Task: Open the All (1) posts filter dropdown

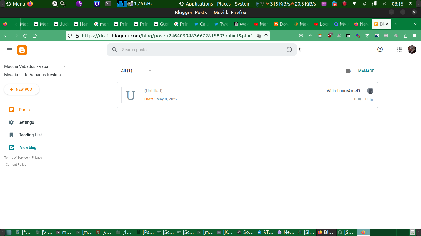Action: (x=136, y=71)
